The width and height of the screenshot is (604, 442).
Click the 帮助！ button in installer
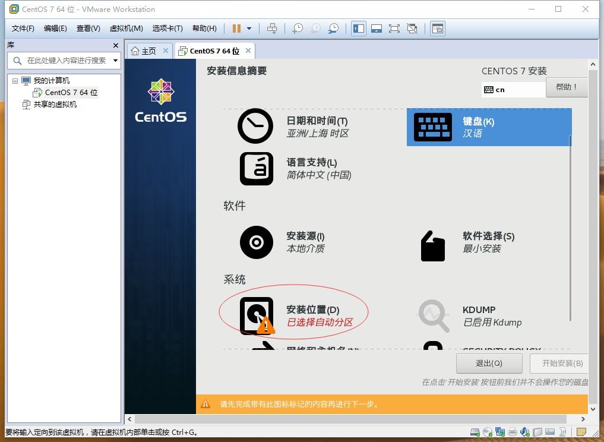point(567,87)
